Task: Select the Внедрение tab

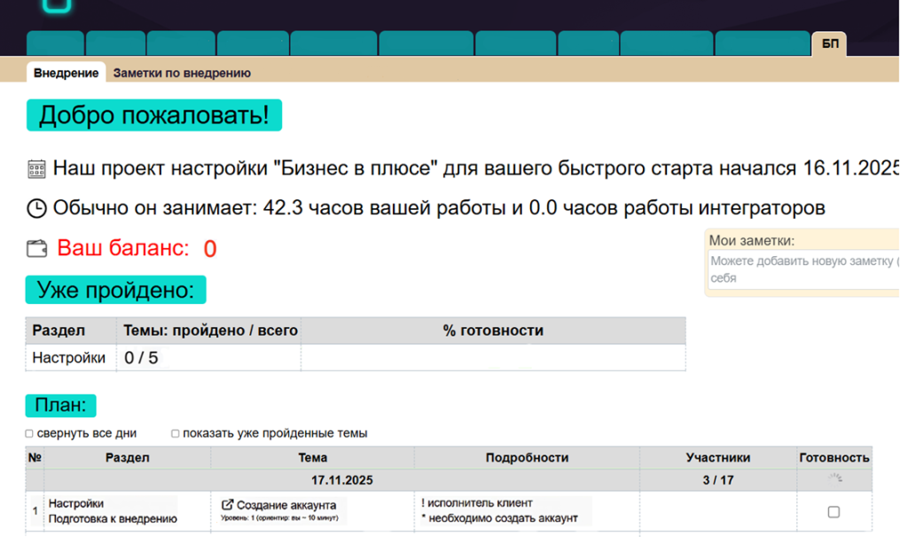Action: coord(66,74)
